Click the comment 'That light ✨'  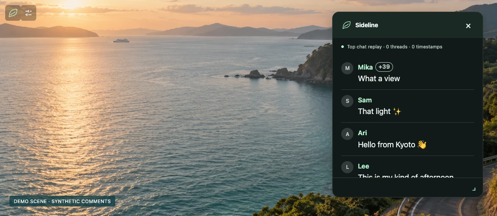pos(379,111)
